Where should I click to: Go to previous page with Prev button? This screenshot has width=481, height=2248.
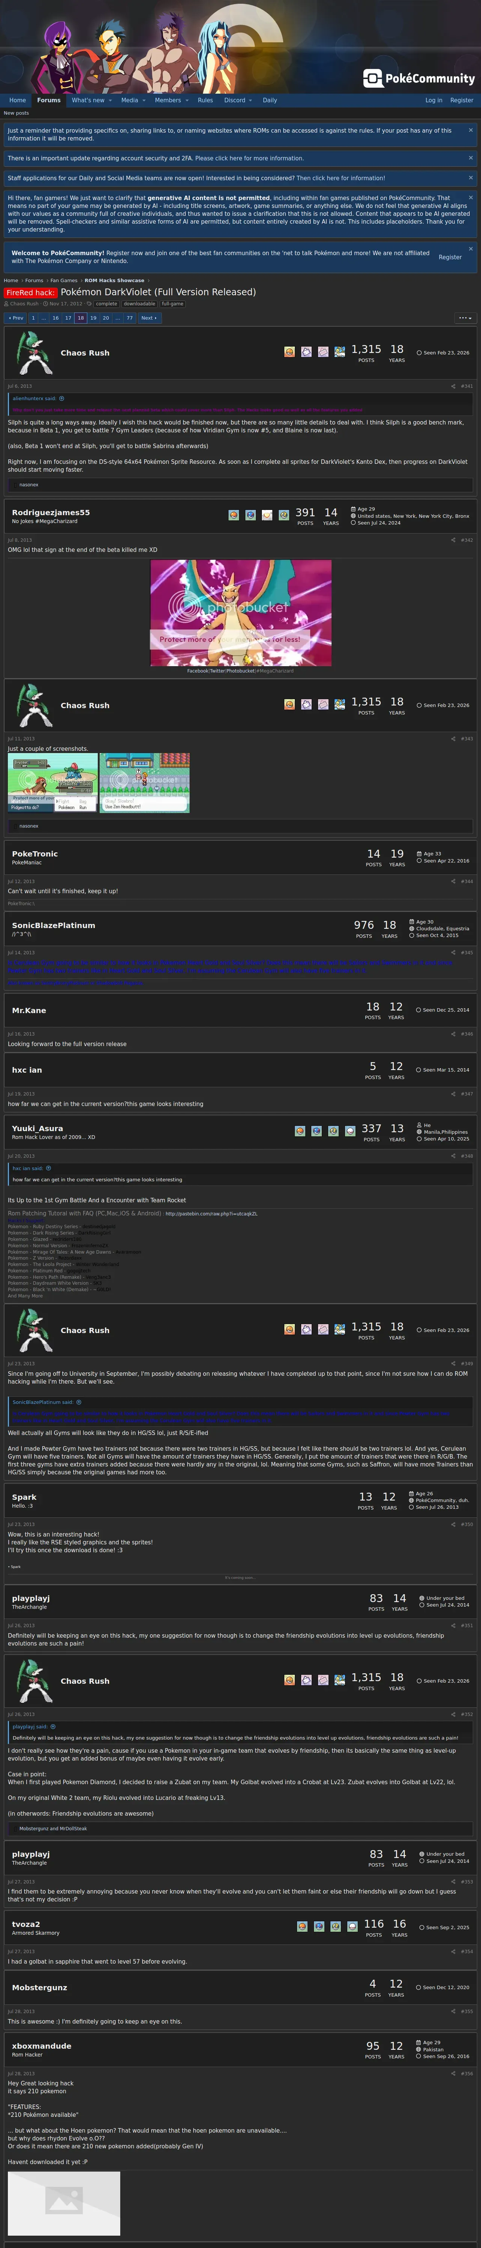tap(16, 318)
